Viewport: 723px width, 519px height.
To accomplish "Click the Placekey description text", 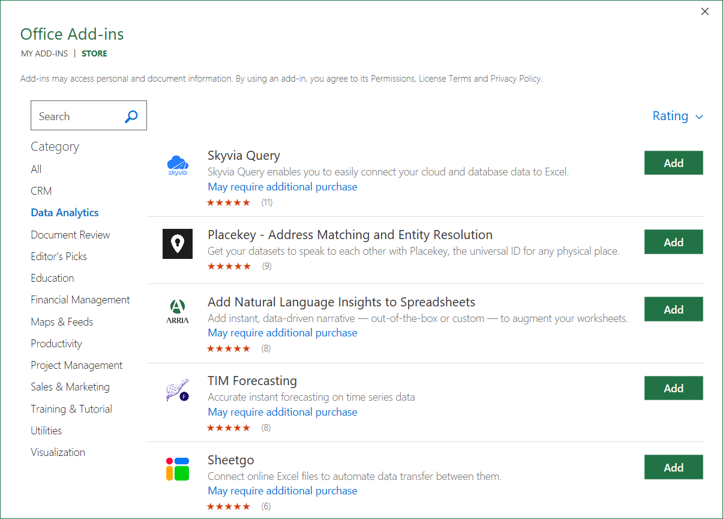I will (x=413, y=251).
